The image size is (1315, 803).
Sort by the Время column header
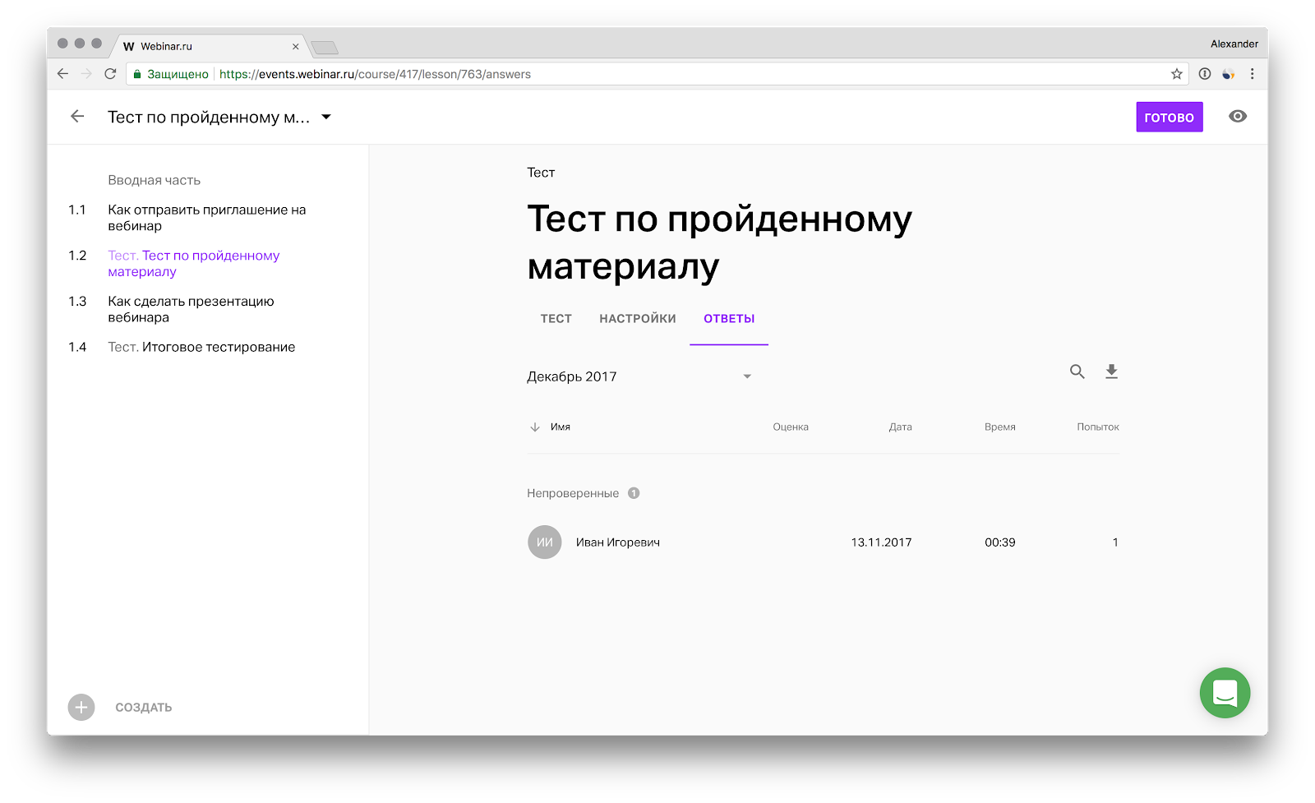tap(1000, 427)
